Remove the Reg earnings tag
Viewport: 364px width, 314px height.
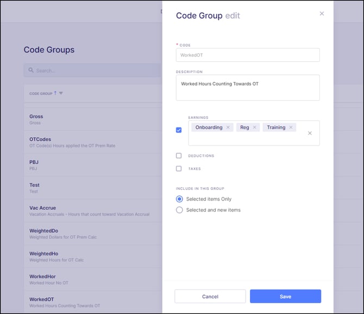point(254,127)
